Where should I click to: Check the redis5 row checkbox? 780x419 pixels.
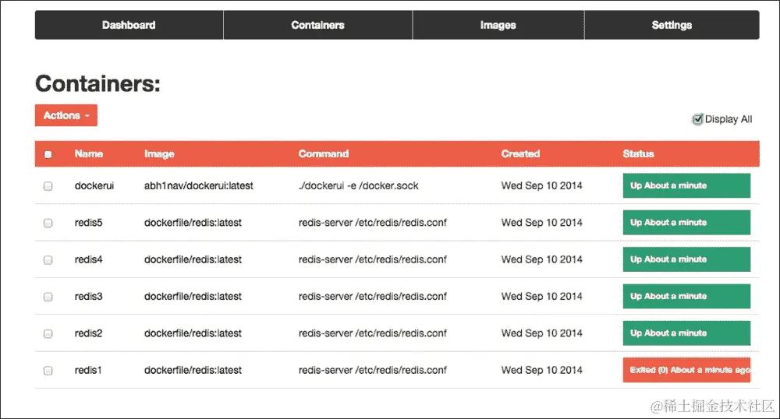pos(48,223)
